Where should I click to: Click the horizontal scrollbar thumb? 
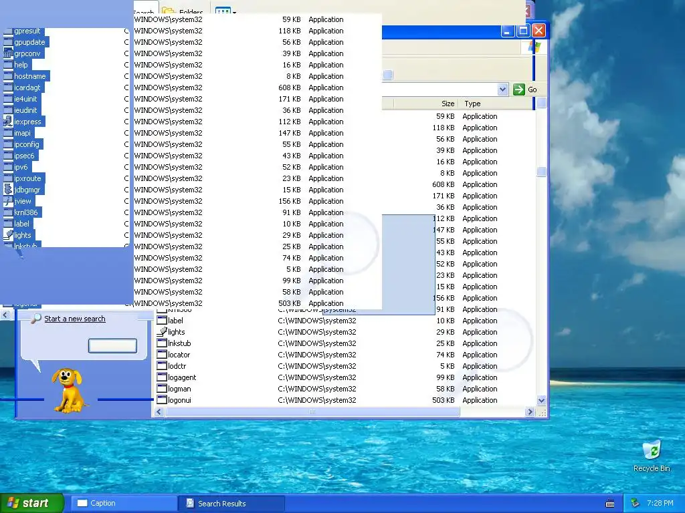312,411
